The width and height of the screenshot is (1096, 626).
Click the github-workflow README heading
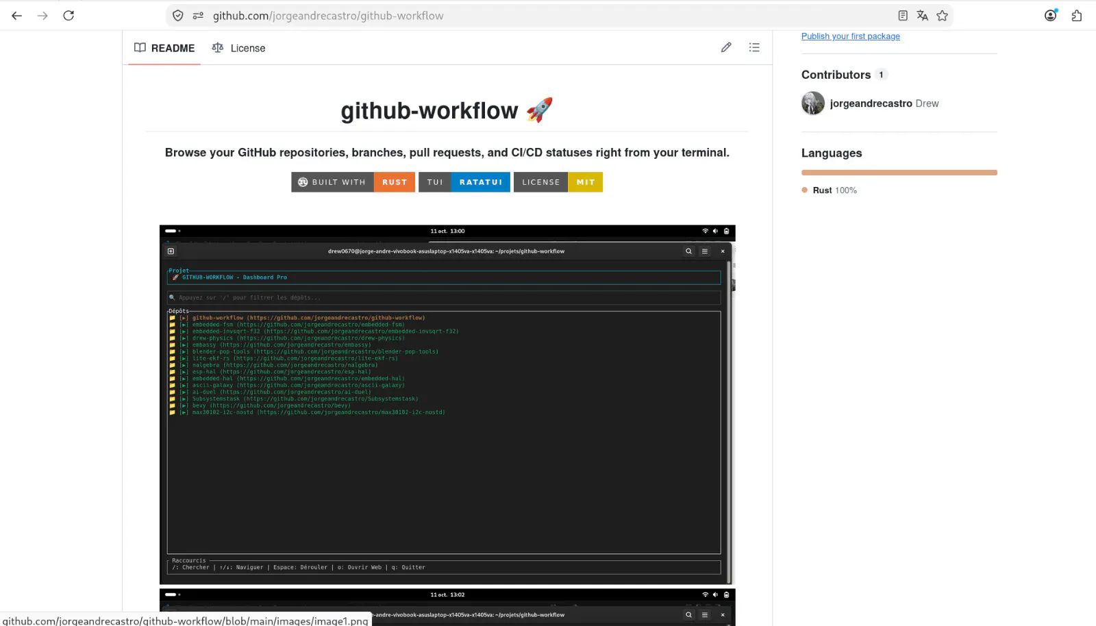(447, 110)
